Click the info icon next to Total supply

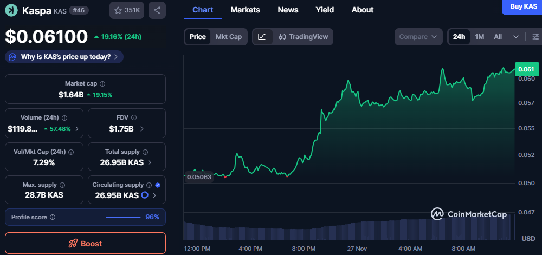point(145,152)
